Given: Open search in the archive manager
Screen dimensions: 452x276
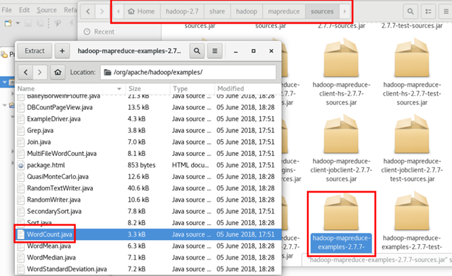Looking at the screenshot, I should (197, 51).
